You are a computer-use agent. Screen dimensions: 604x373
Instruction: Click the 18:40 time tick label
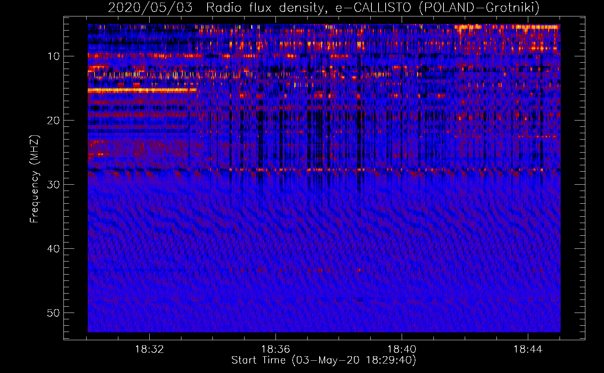(x=402, y=350)
